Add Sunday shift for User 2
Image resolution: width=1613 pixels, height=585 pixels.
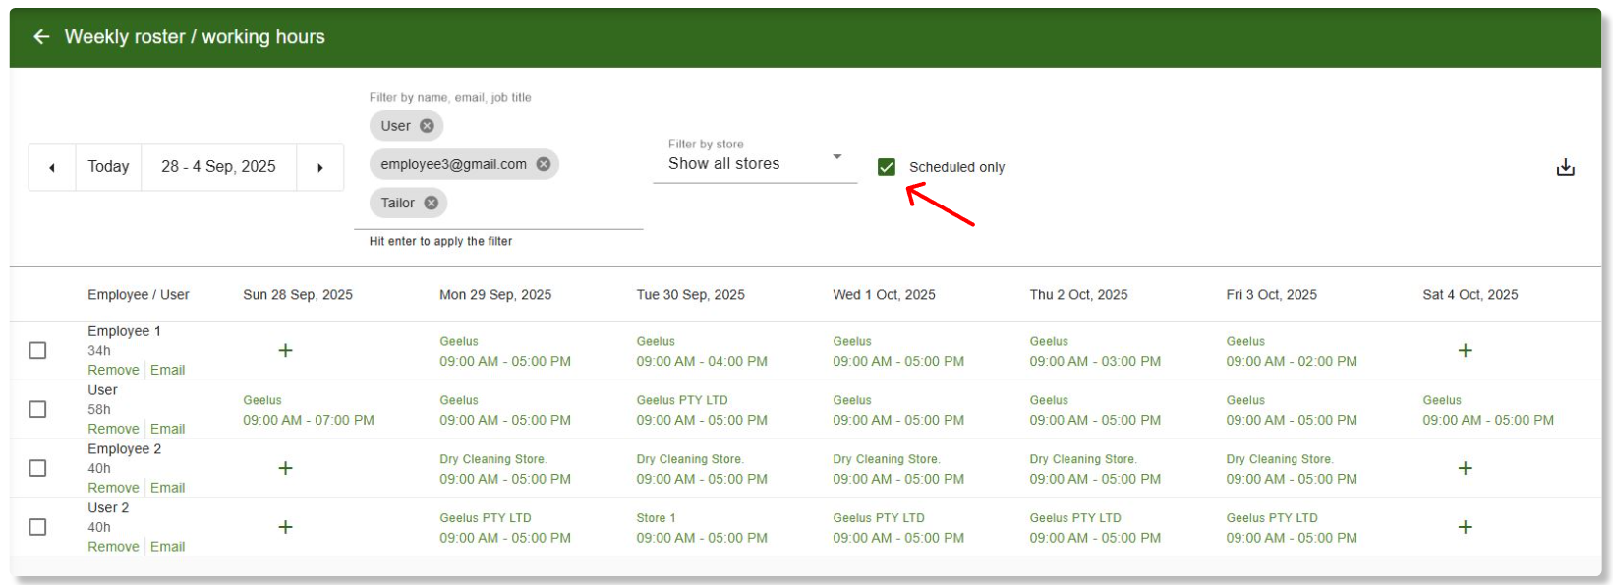(x=285, y=527)
